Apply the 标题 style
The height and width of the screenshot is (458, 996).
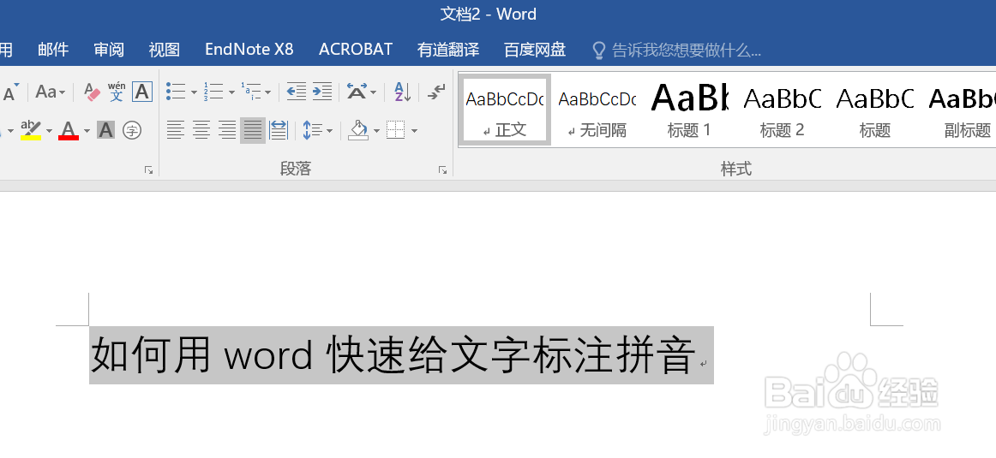[x=874, y=110]
